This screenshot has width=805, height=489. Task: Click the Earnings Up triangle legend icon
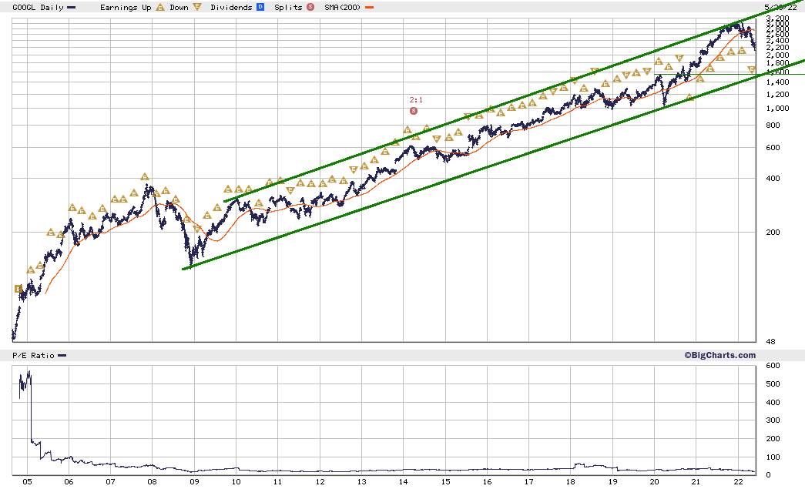click(x=160, y=7)
